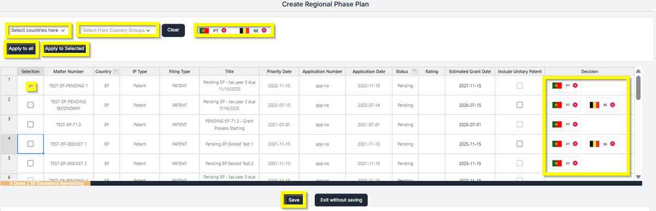The height and width of the screenshot is (211, 656).
Task: Click estimated grant date 2026-07-15
Action: coord(470,105)
